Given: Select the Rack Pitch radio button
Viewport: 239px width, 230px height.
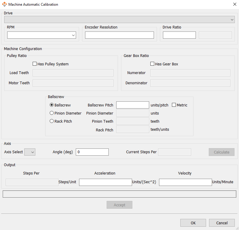Looking at the screenshot, I should [52, 121].
